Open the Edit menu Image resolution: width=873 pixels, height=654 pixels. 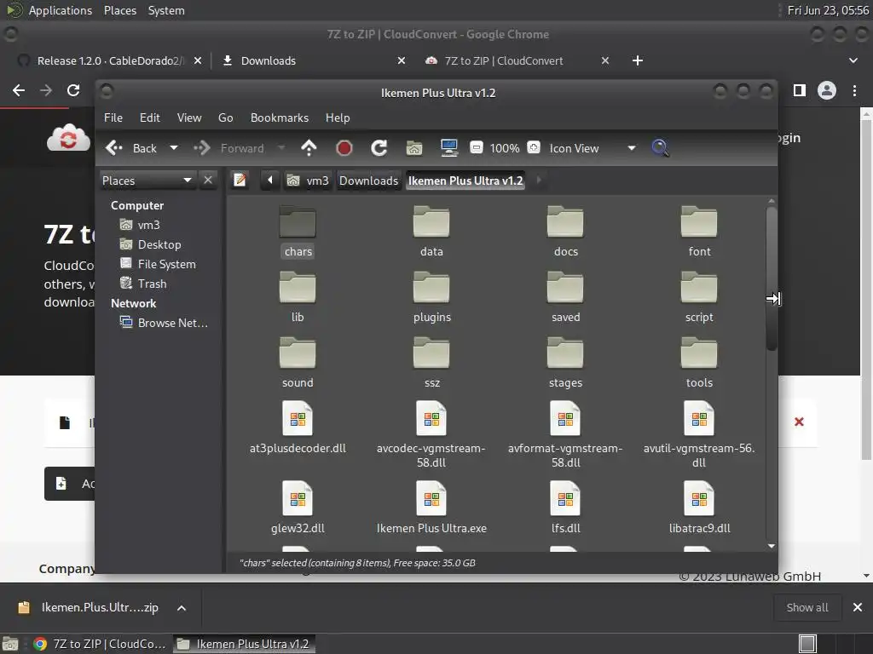(150, 118)
